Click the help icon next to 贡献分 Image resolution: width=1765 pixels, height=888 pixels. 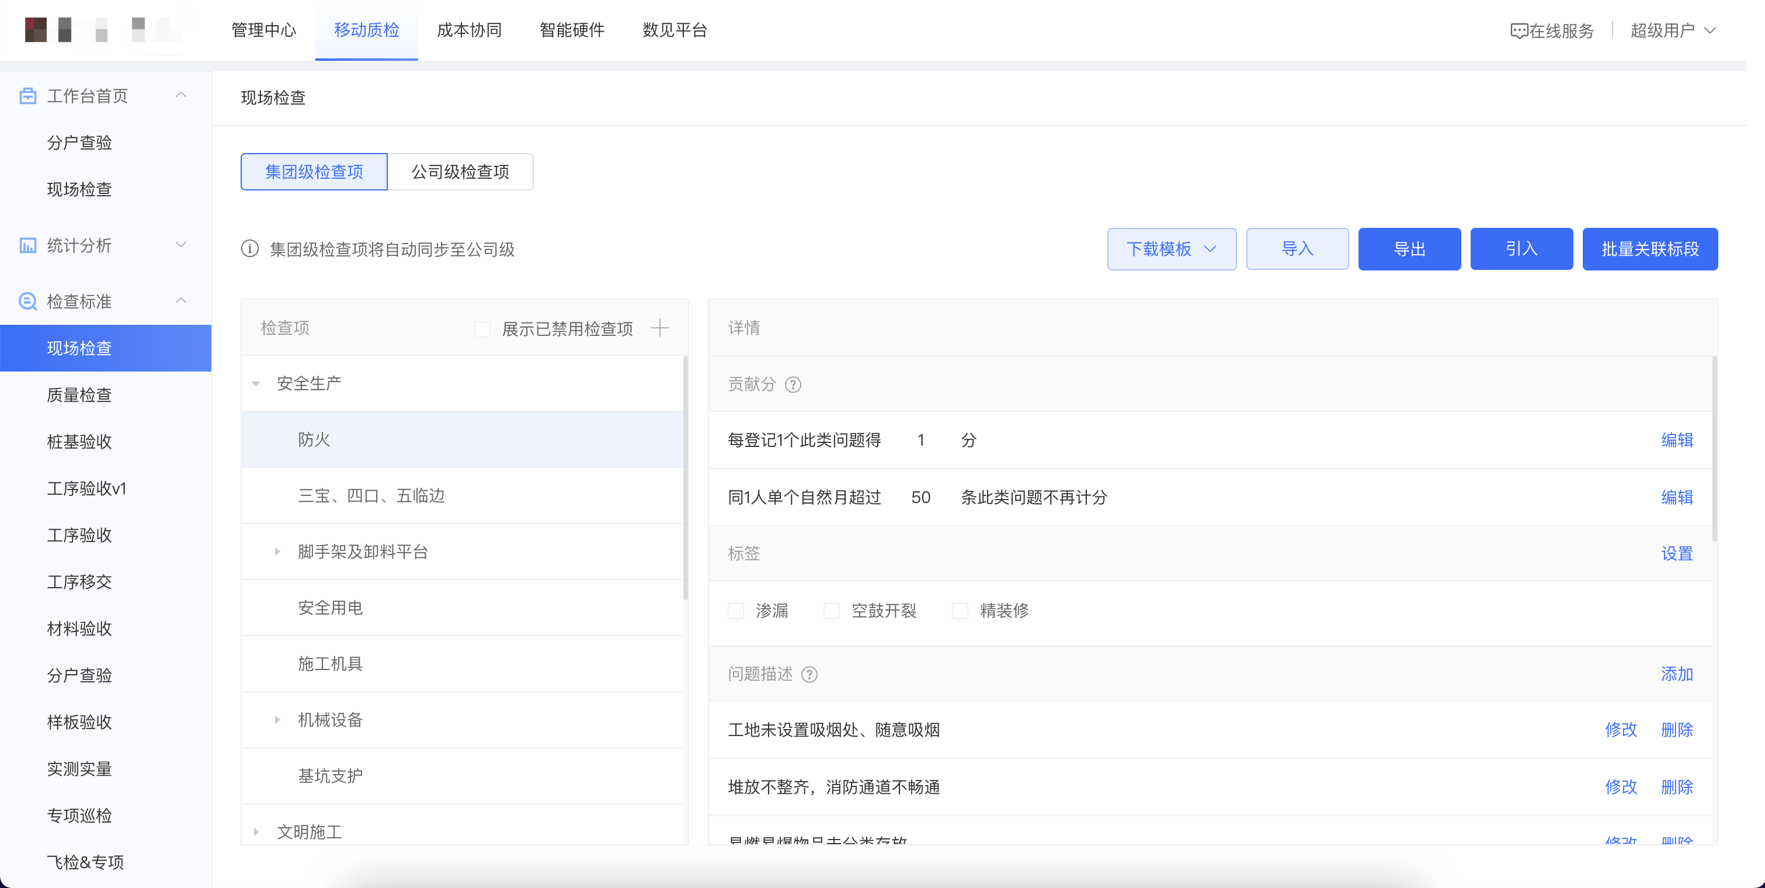(793, 384)
